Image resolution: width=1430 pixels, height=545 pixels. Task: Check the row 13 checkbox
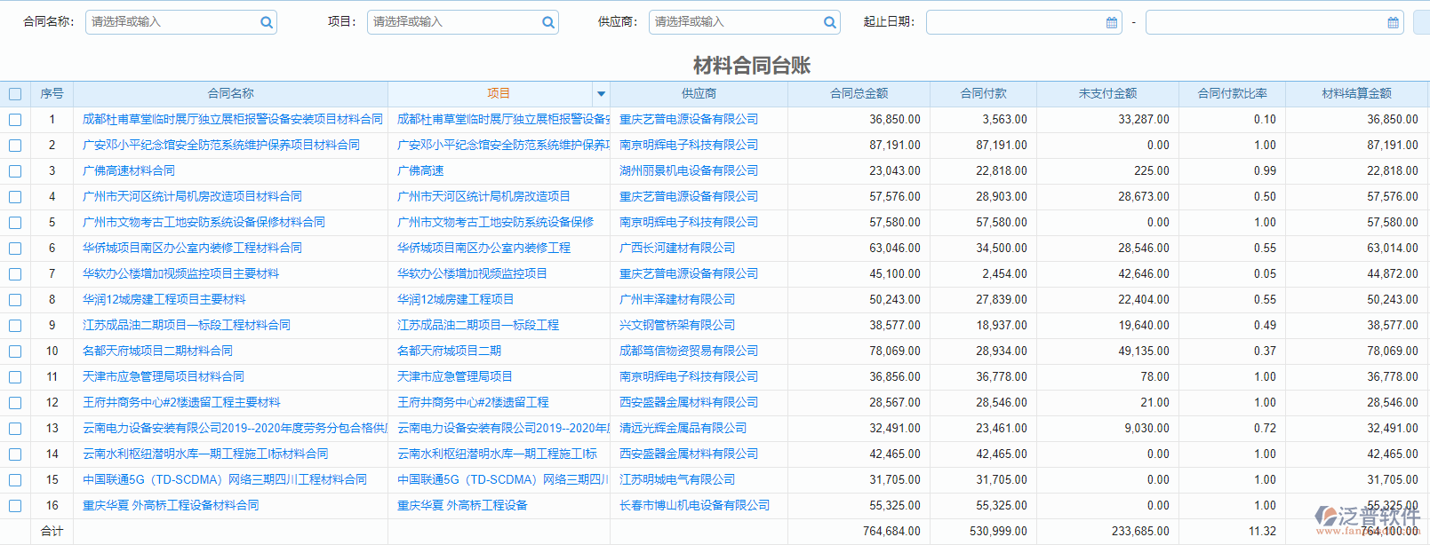click(15, 429)
